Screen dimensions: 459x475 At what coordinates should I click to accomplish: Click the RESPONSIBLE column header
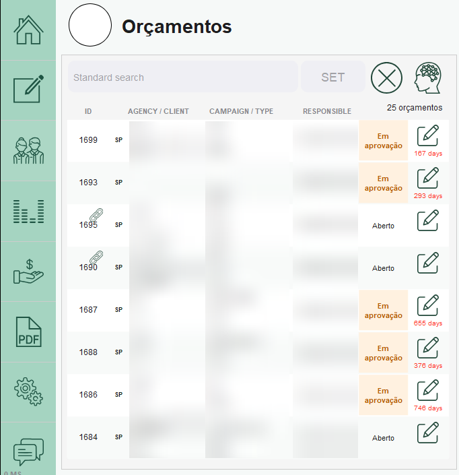point(327,111)
